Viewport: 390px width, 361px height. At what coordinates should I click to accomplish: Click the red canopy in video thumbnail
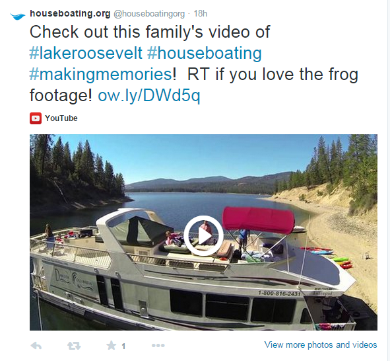(258, 220)
